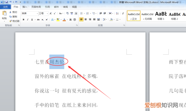Switch to the 插入 (Insert) tab

(x=25, y=7)
